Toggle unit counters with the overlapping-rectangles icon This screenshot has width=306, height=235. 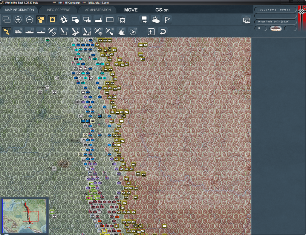tap(7, 20)
